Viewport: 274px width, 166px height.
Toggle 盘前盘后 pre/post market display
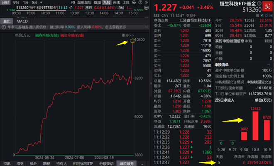tap(84, 2)
